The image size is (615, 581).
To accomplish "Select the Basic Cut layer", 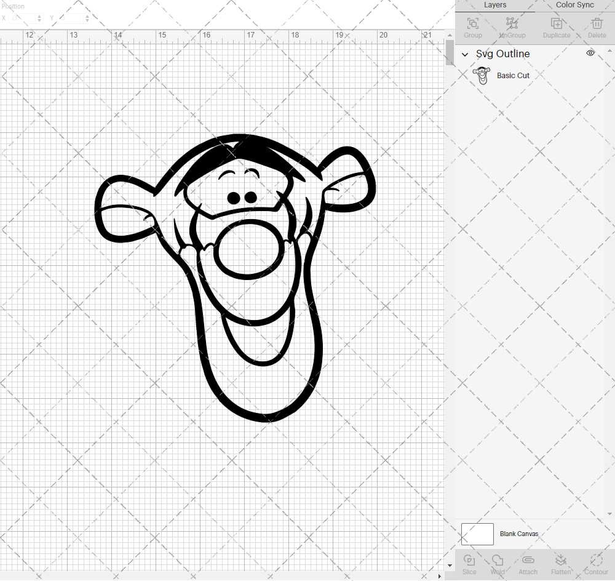I will point(514,75).
